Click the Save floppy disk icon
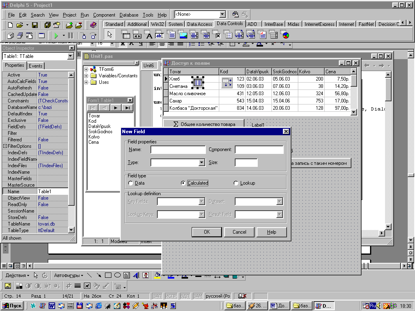This screenshot has width=415, height=311. [x=35, y=25]
